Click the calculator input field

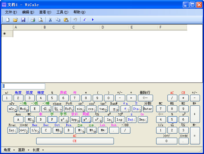(23, 86)
